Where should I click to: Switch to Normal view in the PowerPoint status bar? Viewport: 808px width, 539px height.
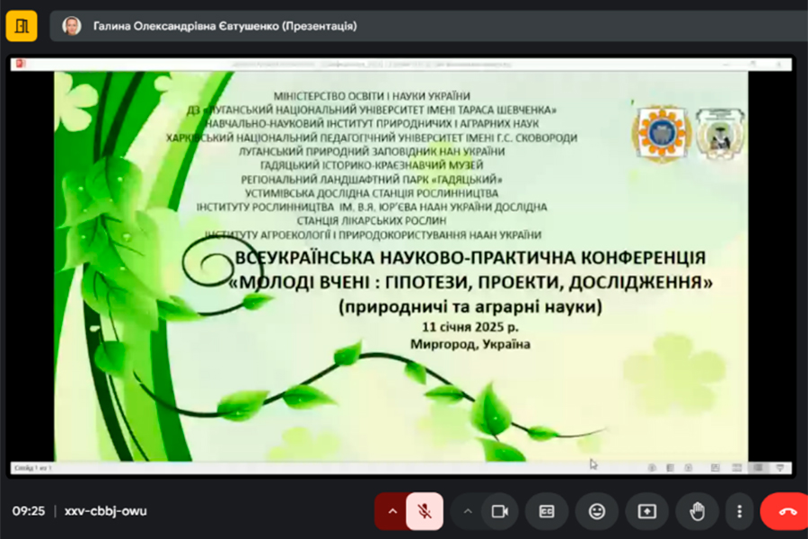[716, 468]
